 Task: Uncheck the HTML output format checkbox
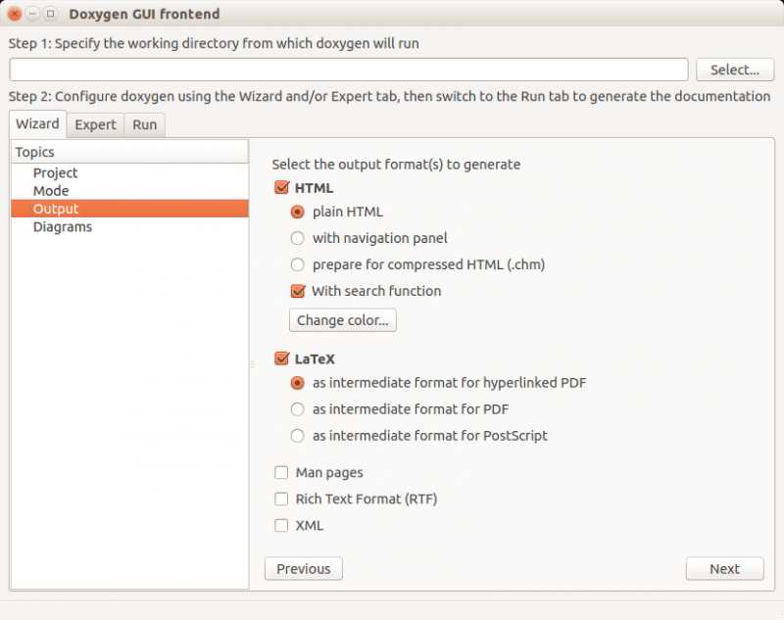[282, 188]
